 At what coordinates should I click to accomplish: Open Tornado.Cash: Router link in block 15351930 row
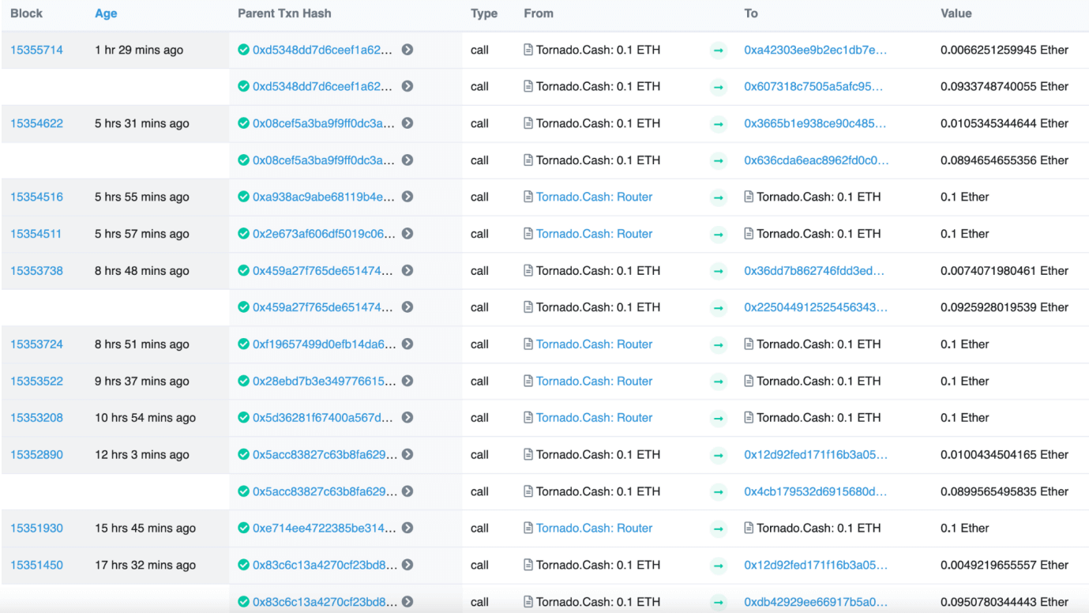tap(595, 528)
